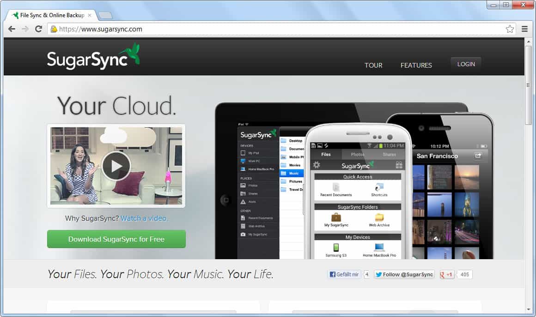Open the TOUR menu item
Image resolution: width=536 pixels, height=317 pixels.
[x=373, y=65]
